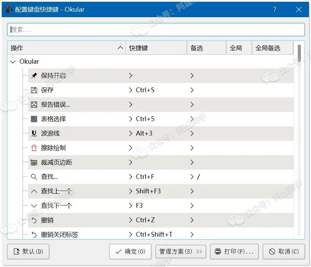311x267 pixels.
Task: Expand the shortcut chevron for 波浪线 Alt+3
Action: point(130,133)
